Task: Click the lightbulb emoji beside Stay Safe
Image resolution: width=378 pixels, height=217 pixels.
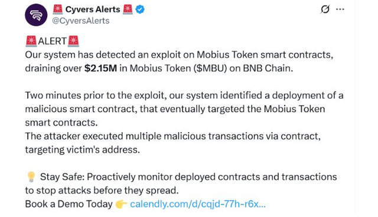Action: (31, 177)
